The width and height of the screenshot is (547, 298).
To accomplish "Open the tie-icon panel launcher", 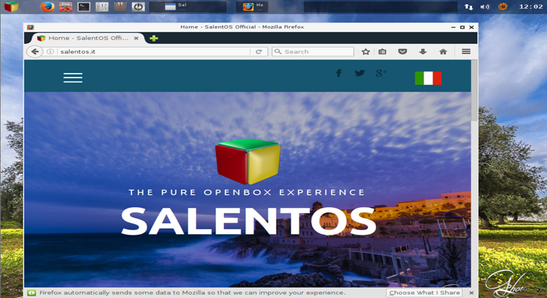I will coord(120,7).
